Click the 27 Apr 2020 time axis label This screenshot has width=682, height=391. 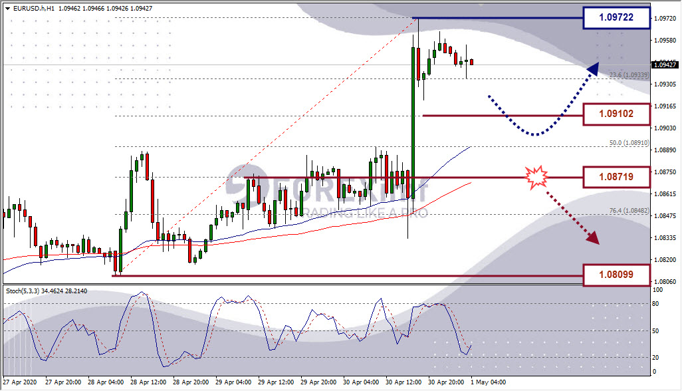pos(19,382)
